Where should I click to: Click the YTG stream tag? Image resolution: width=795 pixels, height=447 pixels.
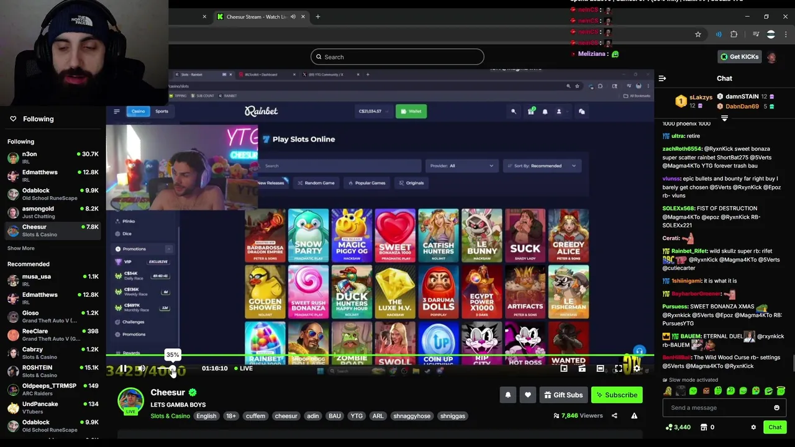(357, 416)
